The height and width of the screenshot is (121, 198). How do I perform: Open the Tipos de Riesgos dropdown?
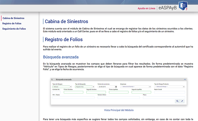(x=62, y=87)
